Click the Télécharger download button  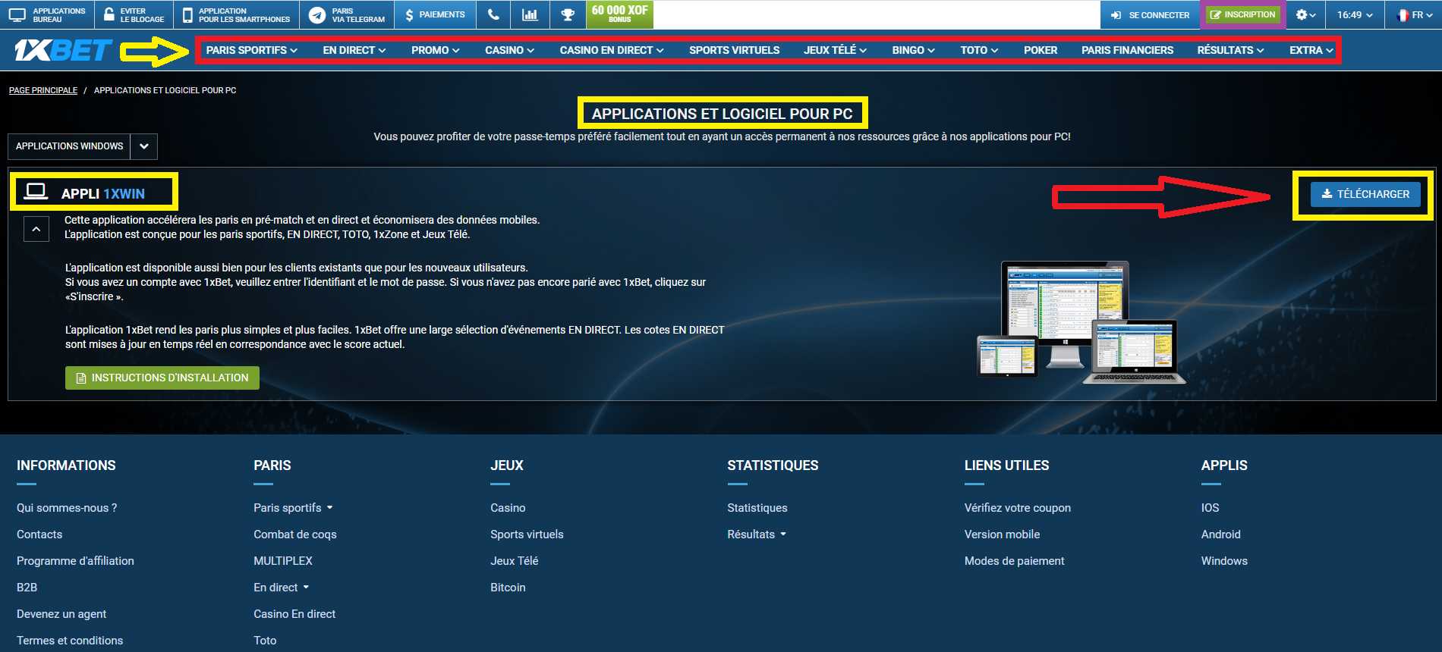(1365, 194)
